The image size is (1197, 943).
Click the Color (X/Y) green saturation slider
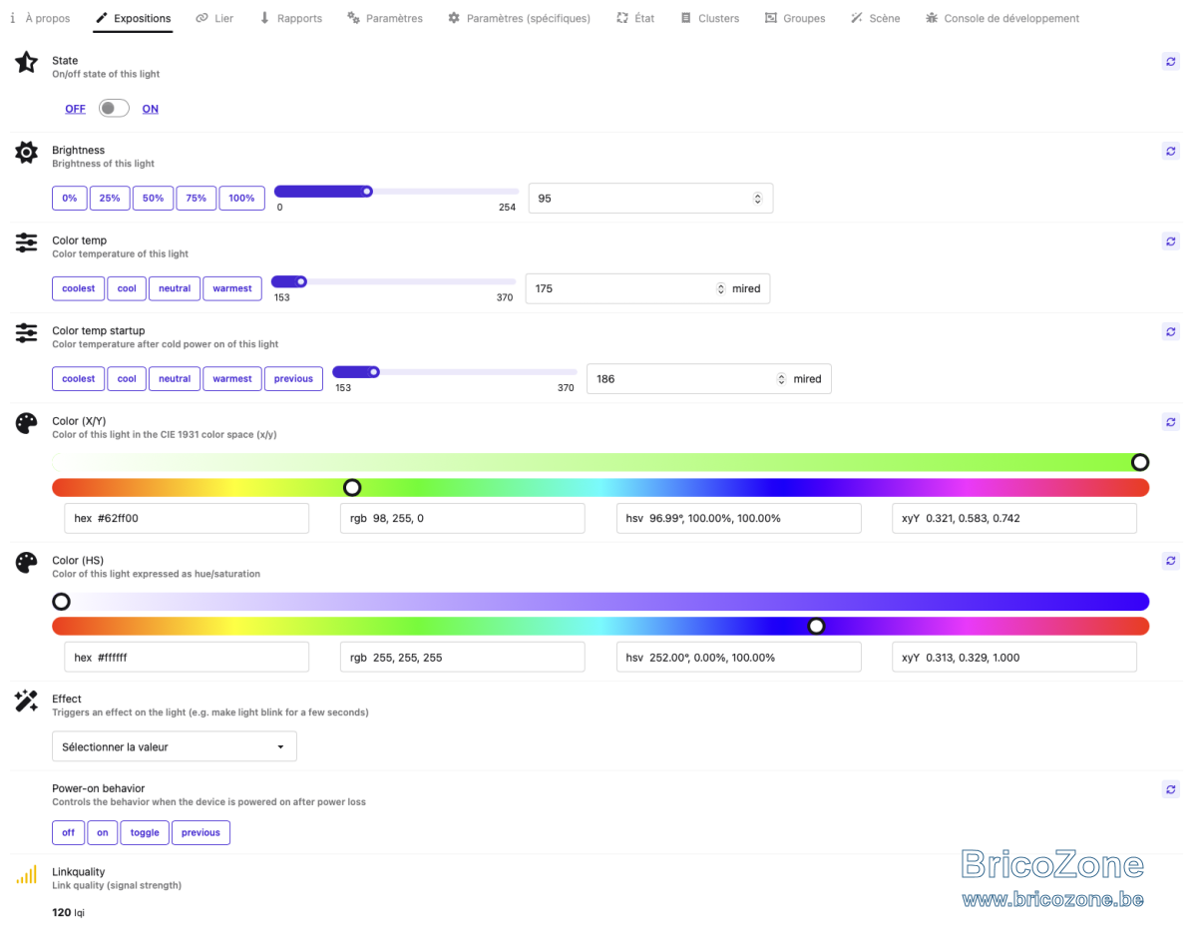click(x=600, y=462)
